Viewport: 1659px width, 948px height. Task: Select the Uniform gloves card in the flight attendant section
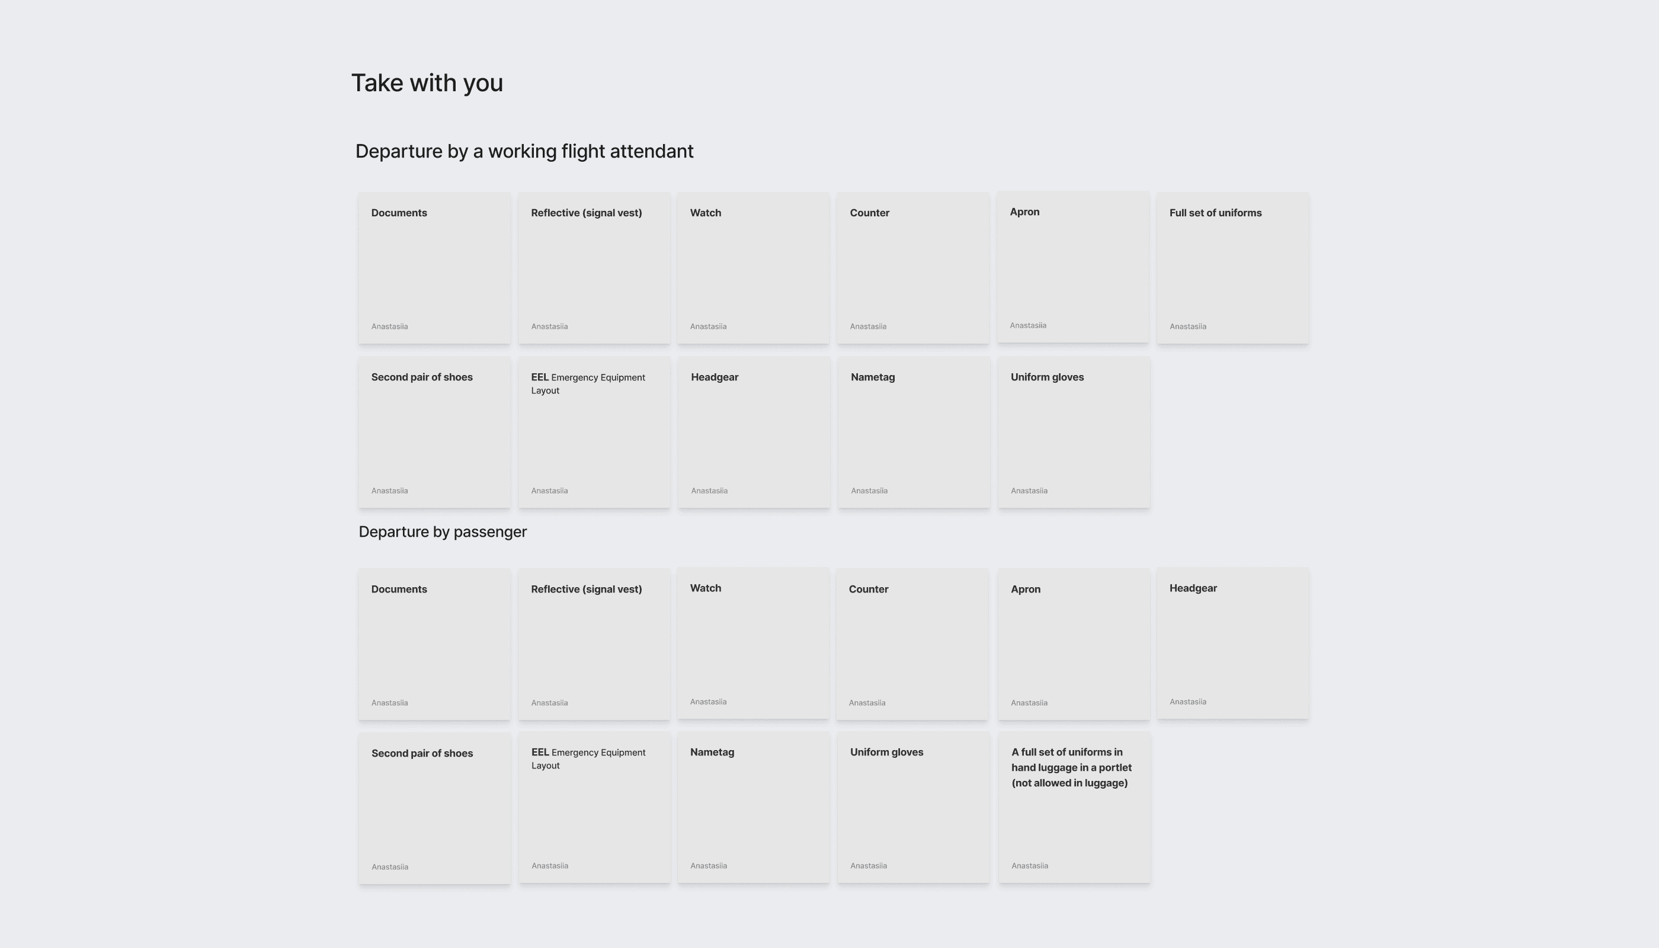tap(1074, 432)
